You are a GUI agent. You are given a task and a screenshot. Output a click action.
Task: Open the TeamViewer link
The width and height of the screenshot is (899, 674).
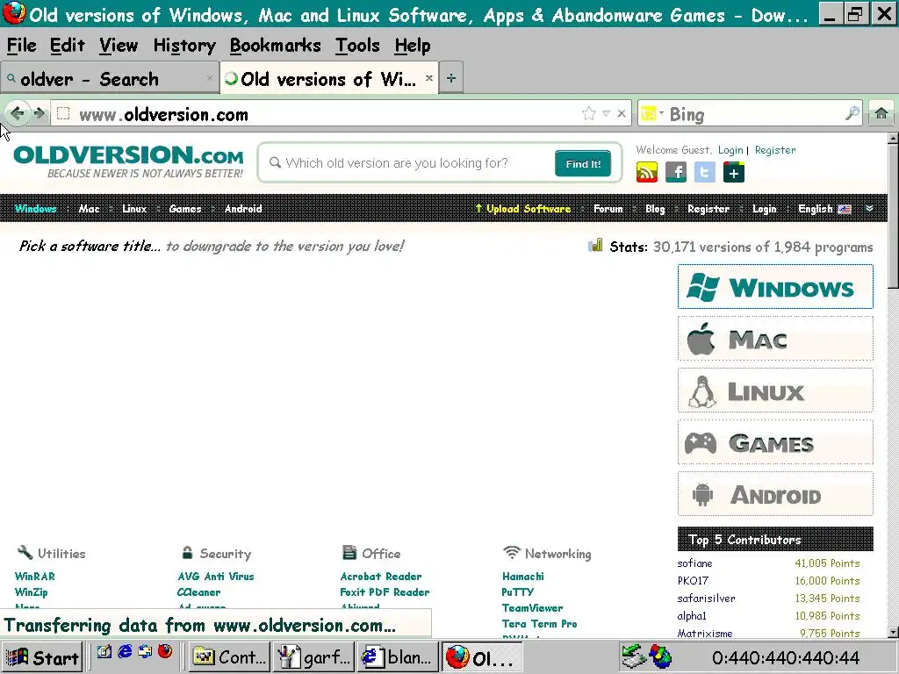pyautogui.click(x=532, y=607)
